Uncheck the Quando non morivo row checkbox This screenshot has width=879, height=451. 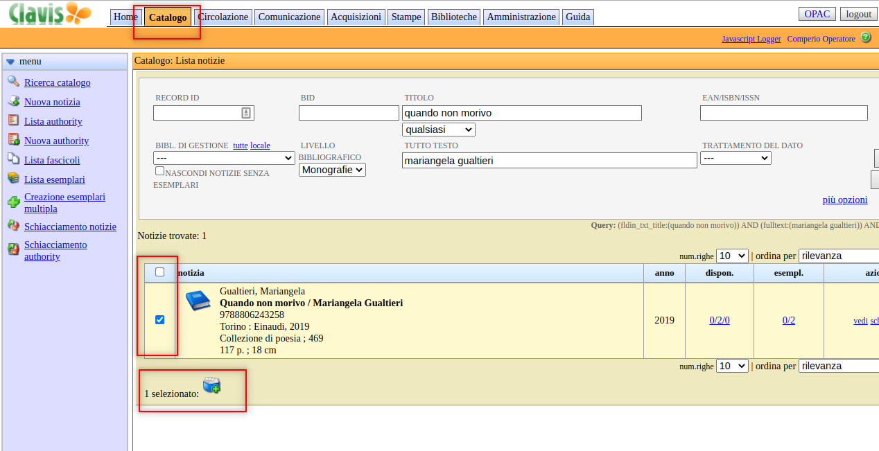[x=160, y=320]
